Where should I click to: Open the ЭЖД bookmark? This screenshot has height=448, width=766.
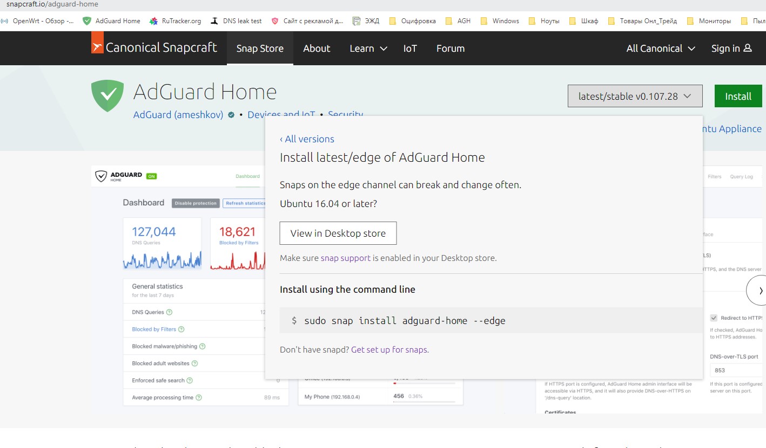tap(366, 21)
